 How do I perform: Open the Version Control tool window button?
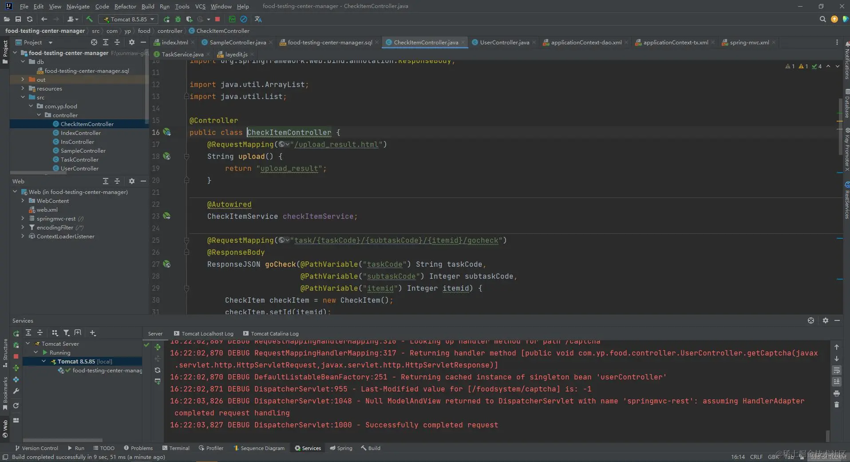[36, 448]
